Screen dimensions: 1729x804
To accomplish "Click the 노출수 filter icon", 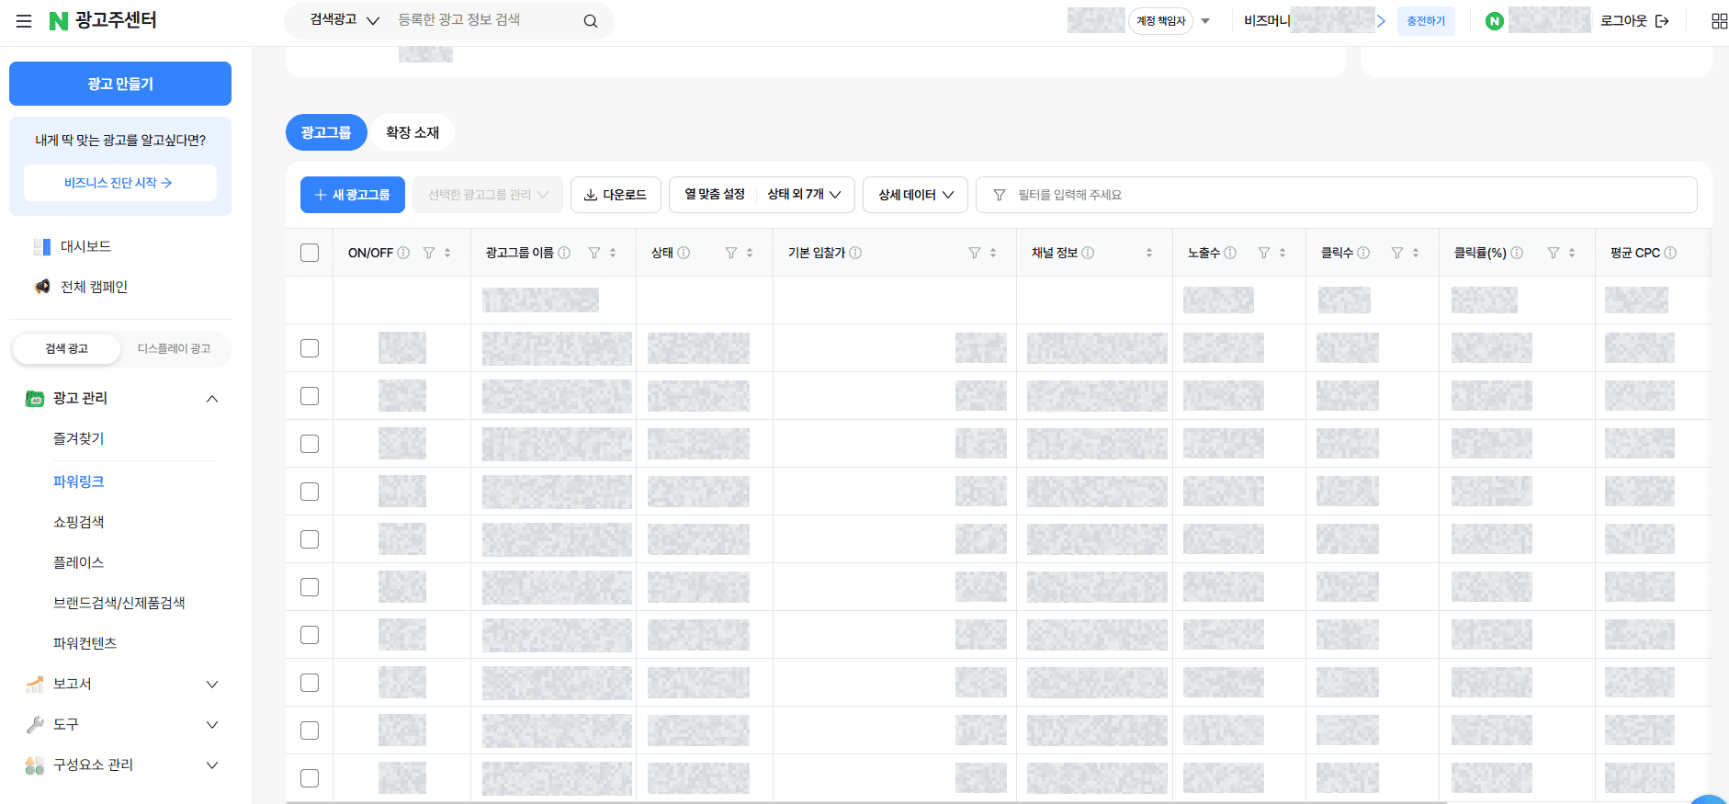I will point(1264,253).
